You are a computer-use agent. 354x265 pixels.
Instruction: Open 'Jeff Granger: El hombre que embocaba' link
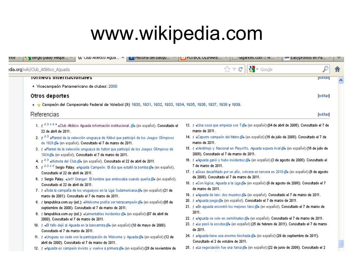[109, 179]
